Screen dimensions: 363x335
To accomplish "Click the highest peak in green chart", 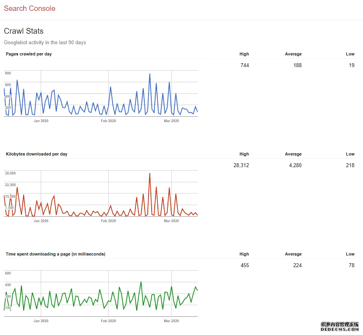I will click(141, 282).
